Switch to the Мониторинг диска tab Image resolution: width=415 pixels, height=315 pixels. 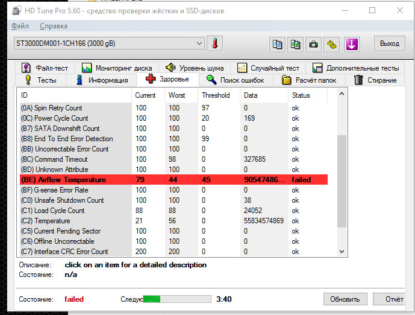[117, 68]
